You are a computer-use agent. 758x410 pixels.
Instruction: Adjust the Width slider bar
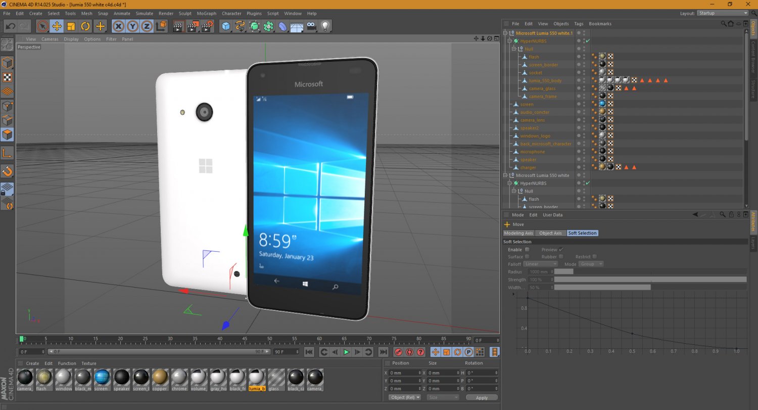tap(602, 287)
